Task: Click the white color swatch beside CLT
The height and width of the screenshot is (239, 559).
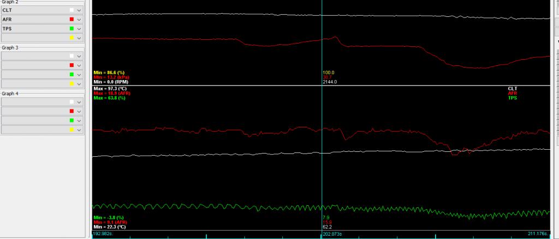Action: tap(72, 10)
